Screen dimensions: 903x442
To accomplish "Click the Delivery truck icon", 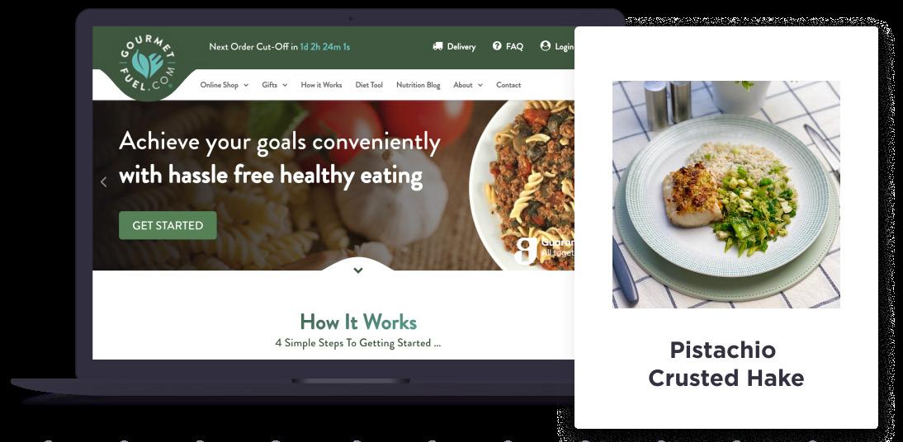I will tap(437, 46).
